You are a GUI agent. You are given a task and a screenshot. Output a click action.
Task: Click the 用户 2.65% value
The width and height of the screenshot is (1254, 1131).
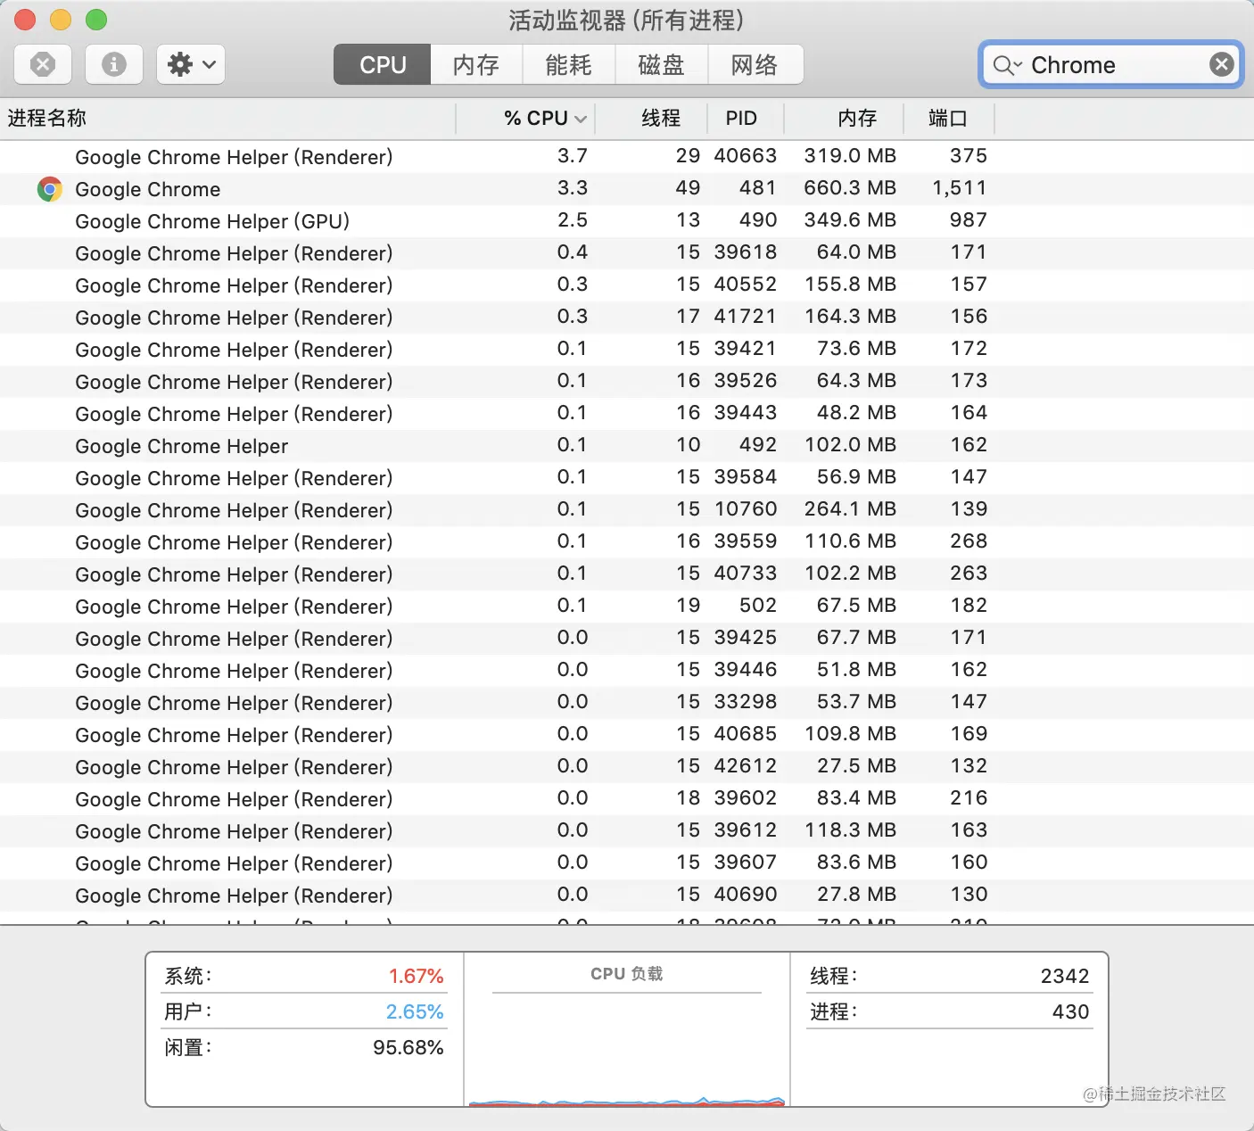tap(415, 1011)
